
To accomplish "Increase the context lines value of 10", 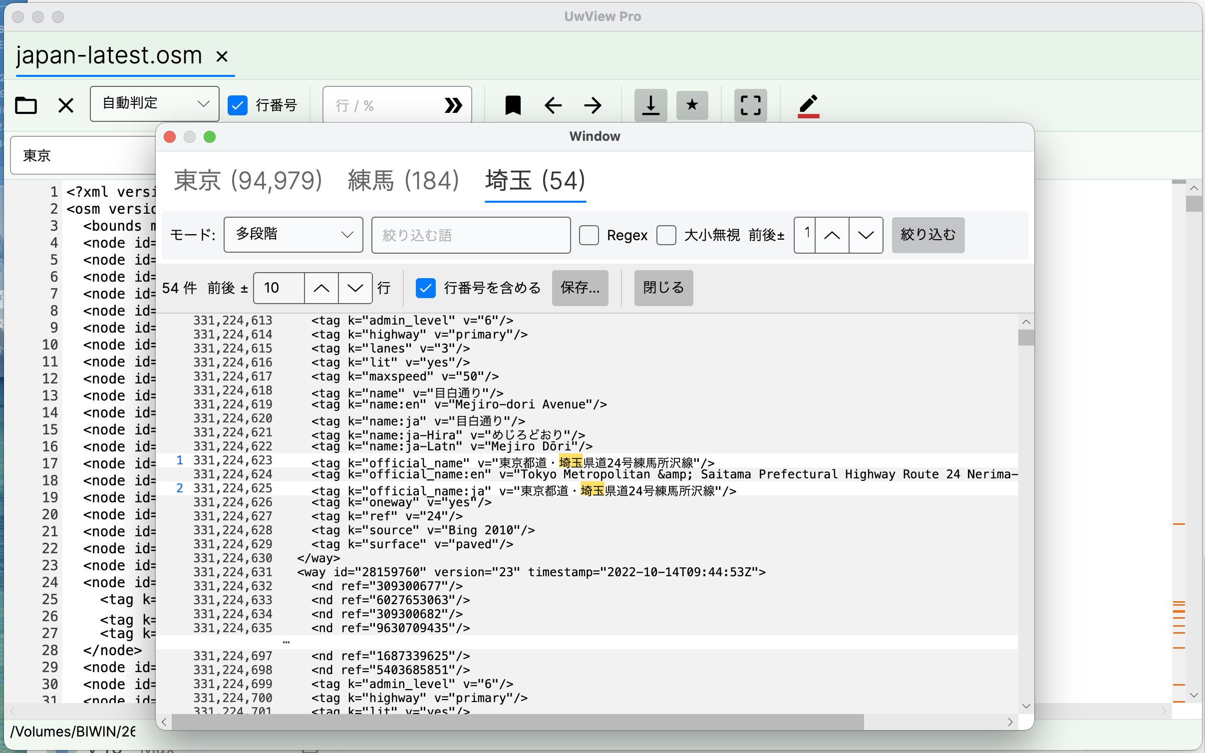I will pos(321,288).
